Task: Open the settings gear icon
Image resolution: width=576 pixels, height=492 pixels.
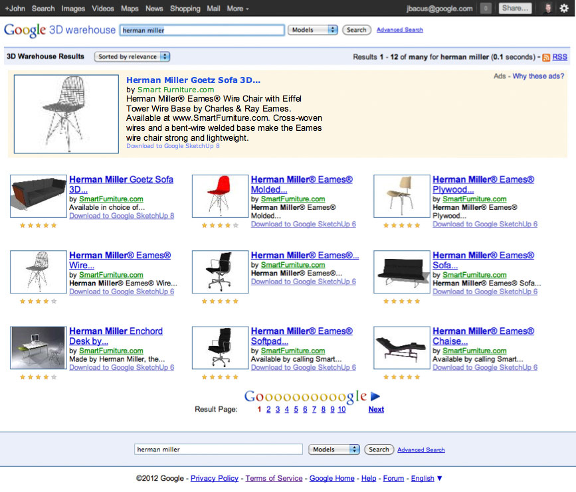Action: 564,9
